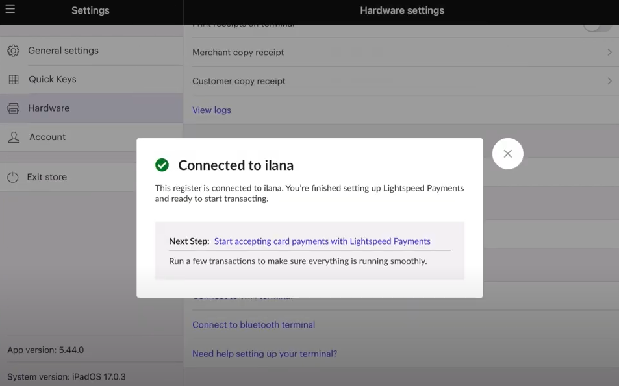This screenshot has width=619, height=386.
Task: Open the hamburger menu icon
Action: click(10, 10)
